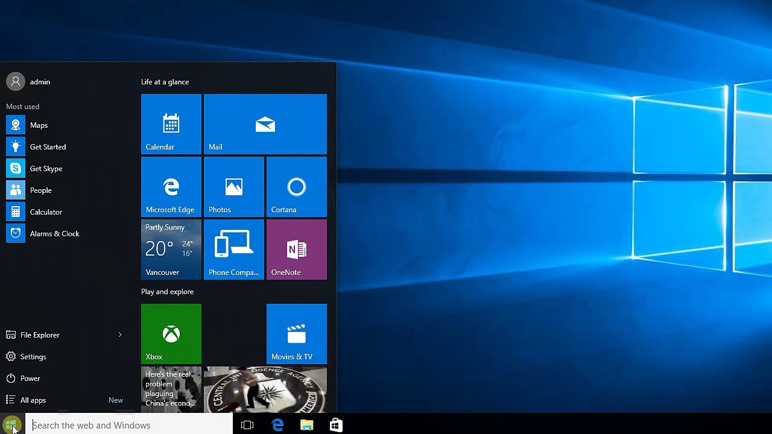The height and width of the screenshot is (434, 772).
Task: Open the Mail tile
Action: 265,124
